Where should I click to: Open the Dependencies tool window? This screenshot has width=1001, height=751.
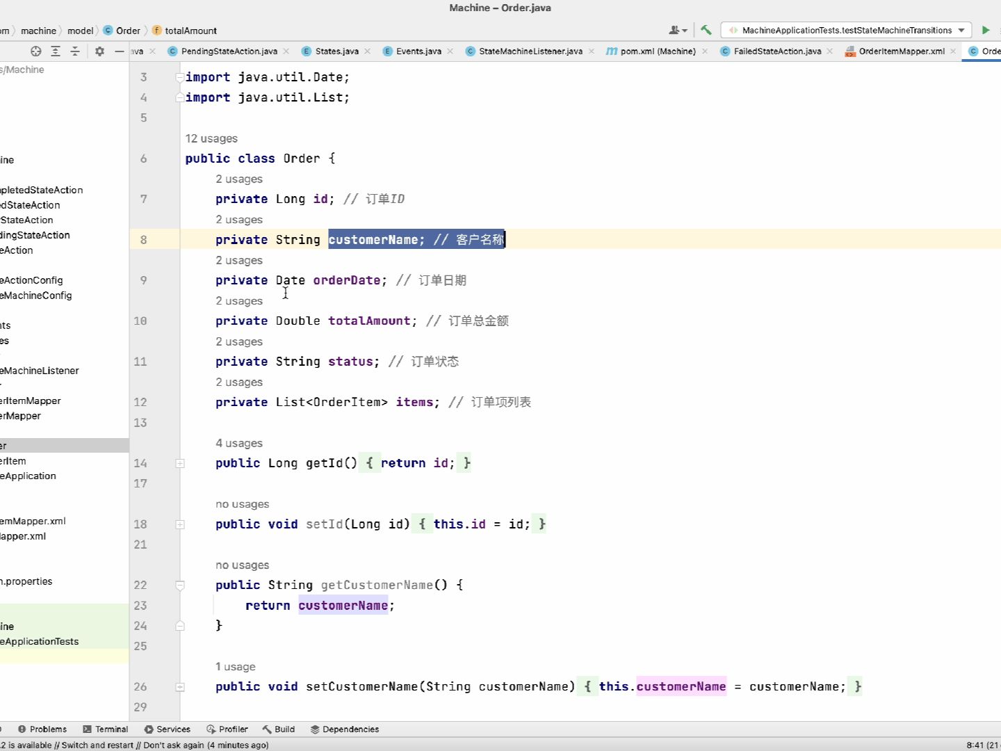(345, 729)
